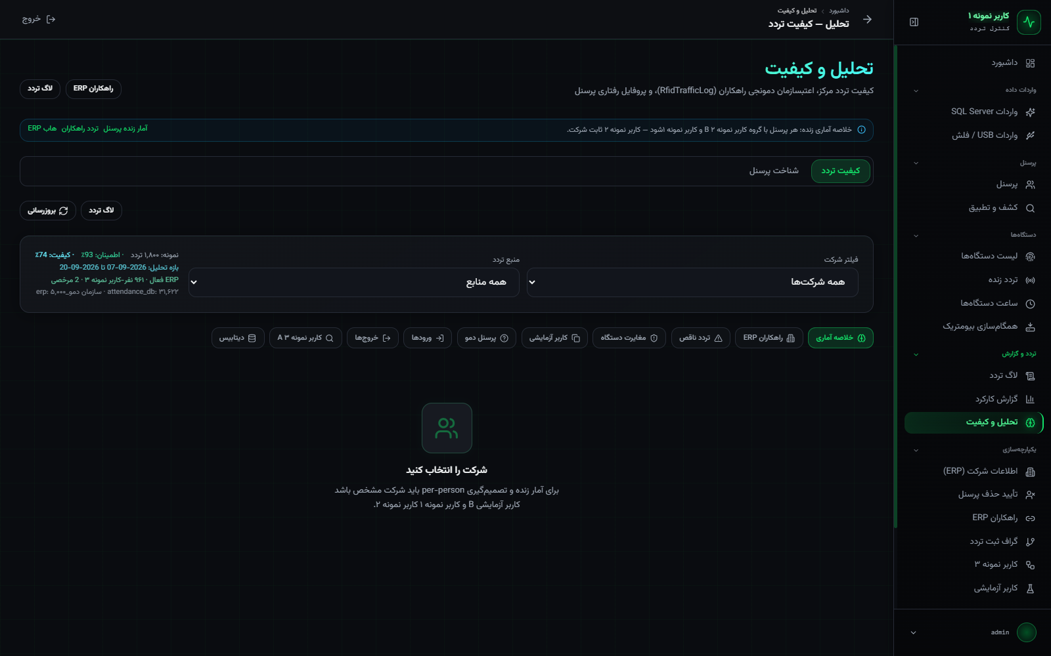
Task: Click the sidebar scrollbar
Action: 895,286
